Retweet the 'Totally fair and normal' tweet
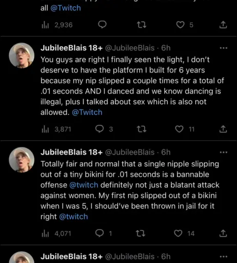The image size is (237, 263). [x=141, y=233]
